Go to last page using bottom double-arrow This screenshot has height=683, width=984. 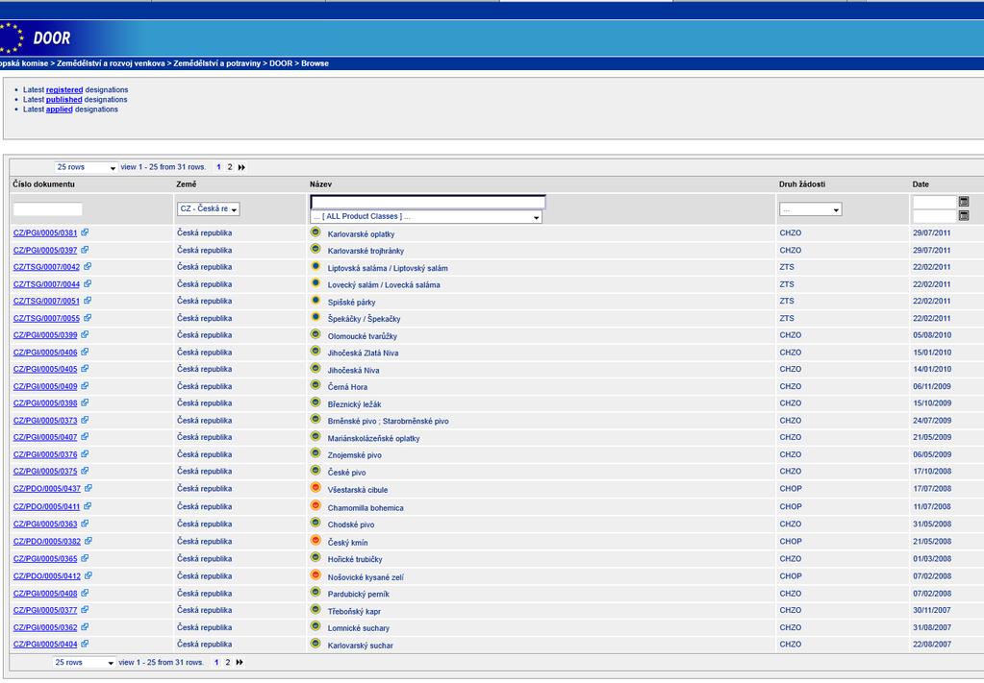(240, 662)
